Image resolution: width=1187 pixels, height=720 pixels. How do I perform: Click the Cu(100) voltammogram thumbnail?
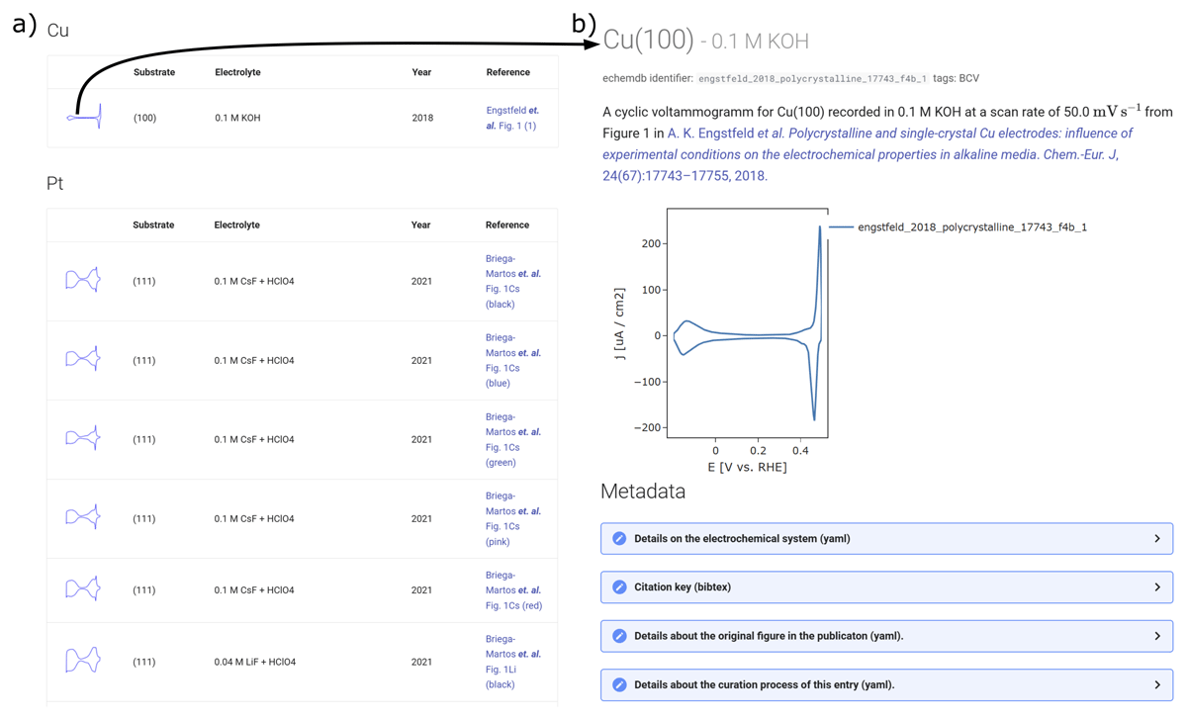click(85, 118)
